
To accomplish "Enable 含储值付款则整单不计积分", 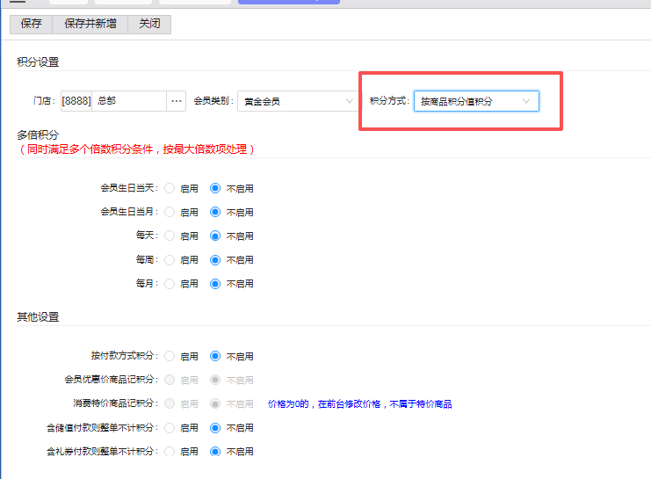I will coord(170,427).
